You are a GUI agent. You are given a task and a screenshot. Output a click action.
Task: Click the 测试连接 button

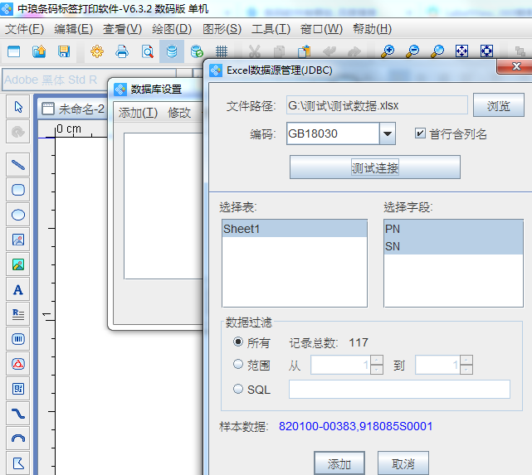[x=374, y=167]
